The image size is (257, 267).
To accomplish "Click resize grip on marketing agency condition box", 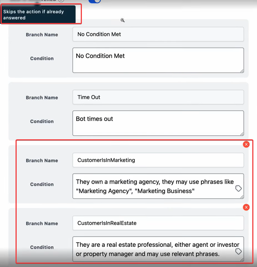I will (242, 197).
